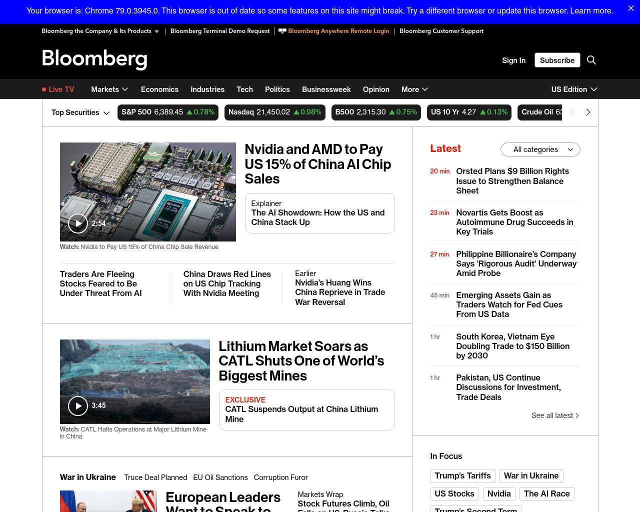Screen dimensions: 640x512
Task: Select Nvidia focus tag
Action: tap(499, 494)
